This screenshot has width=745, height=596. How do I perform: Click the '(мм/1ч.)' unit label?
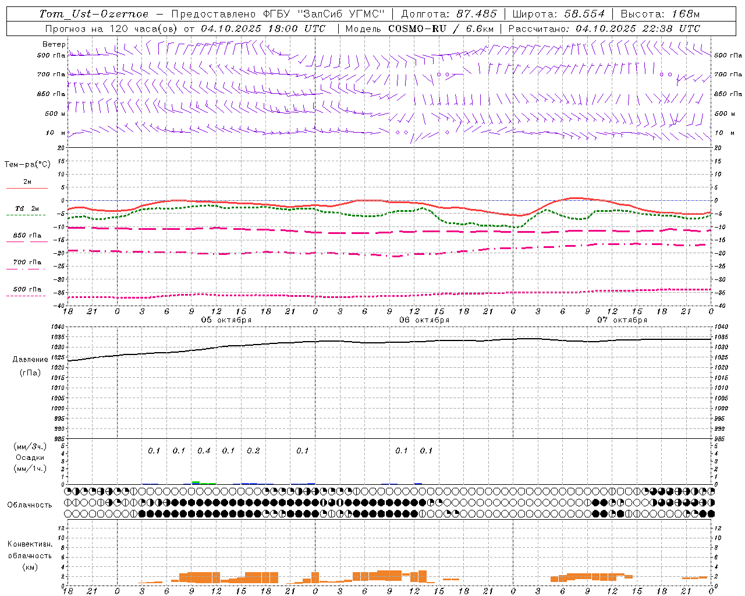(30, 469)
